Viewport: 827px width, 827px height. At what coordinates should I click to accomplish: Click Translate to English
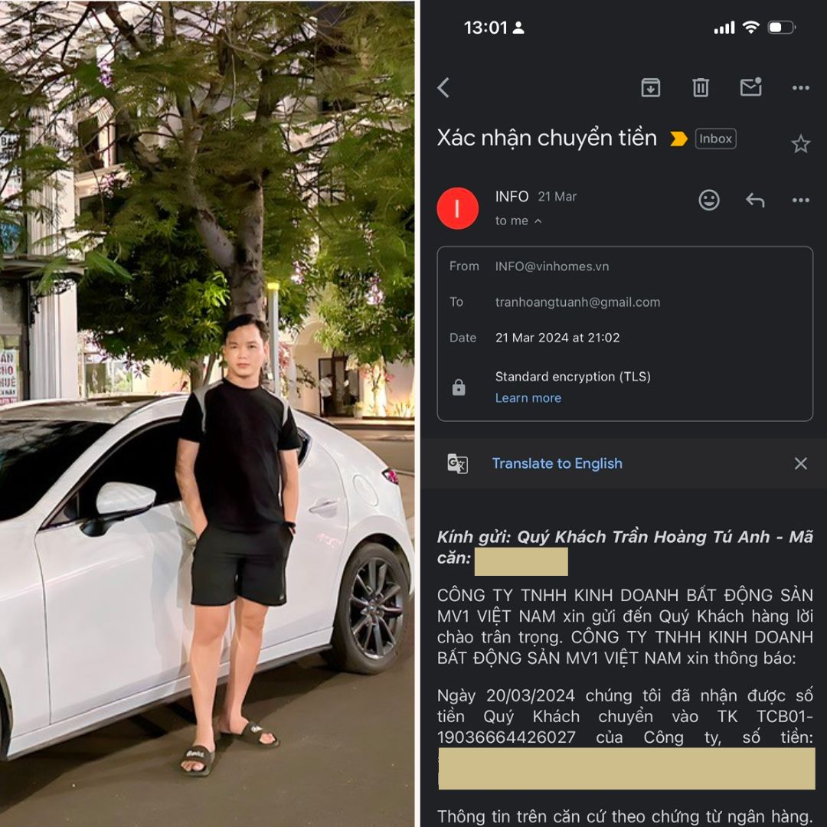pos(557,463)
